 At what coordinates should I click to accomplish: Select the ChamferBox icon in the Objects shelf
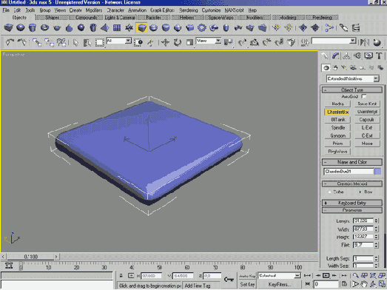click(x=141, y=27)
